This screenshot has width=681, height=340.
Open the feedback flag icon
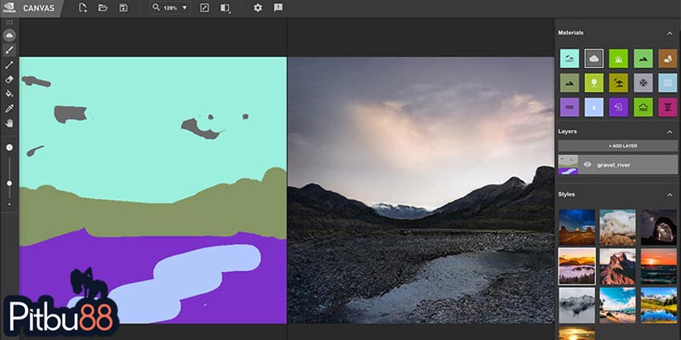click(x=278, y=8)
